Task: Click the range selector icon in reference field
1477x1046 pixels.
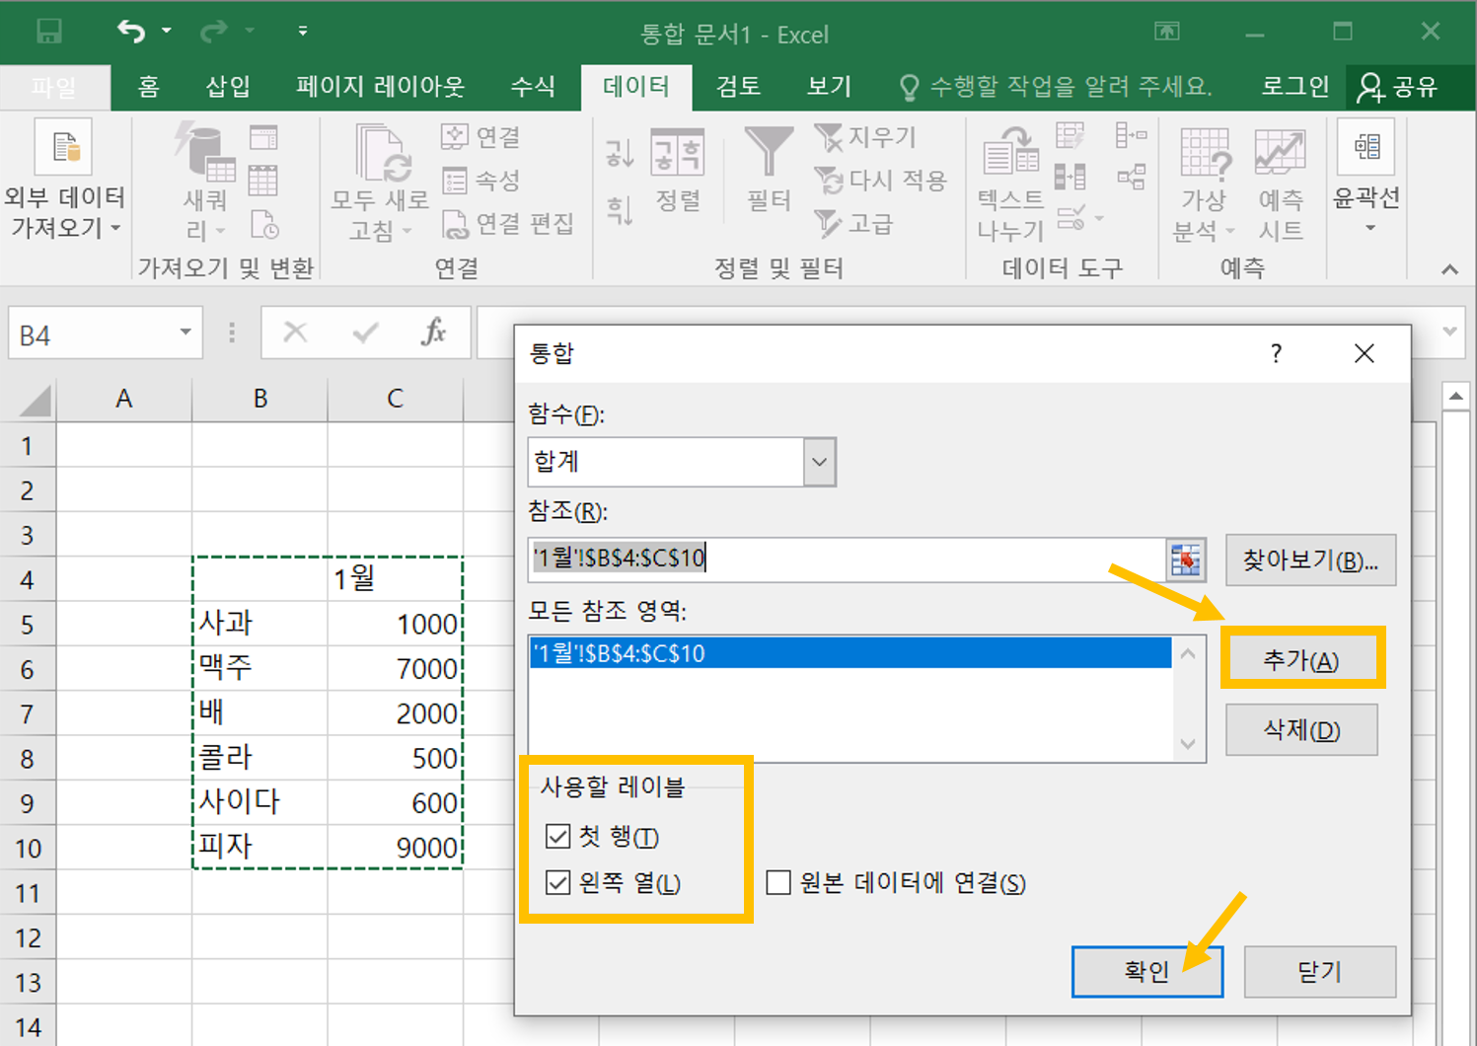Action: [x=1186, y=560]
